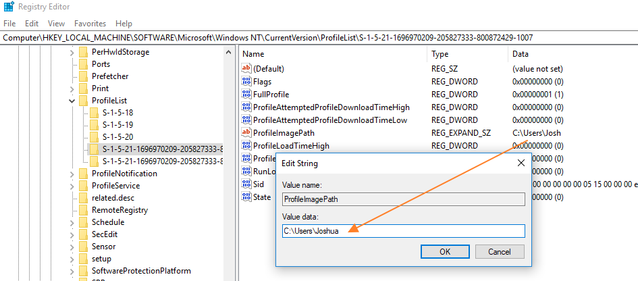Select the ProfileList folder icon
The width and height of the screenshot is (638, 281).
(84, 100)
